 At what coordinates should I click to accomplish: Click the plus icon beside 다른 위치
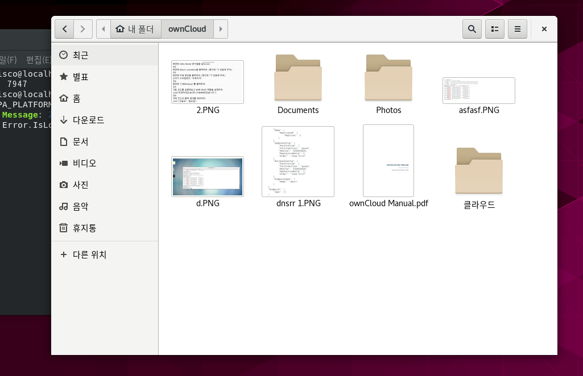point(64,254)
